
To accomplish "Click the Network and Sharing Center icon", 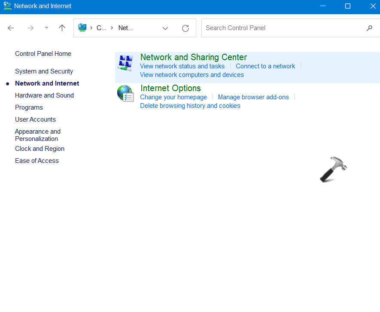I will tap(125, 63).
